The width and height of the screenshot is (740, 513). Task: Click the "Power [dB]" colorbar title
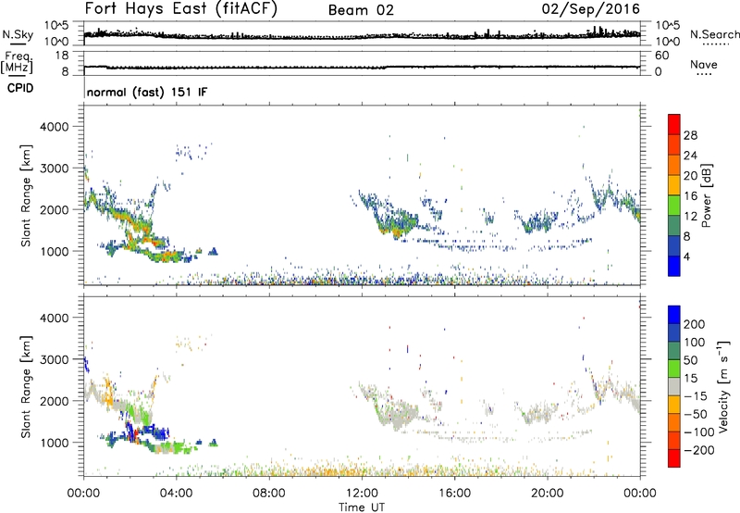pos(707,195)
